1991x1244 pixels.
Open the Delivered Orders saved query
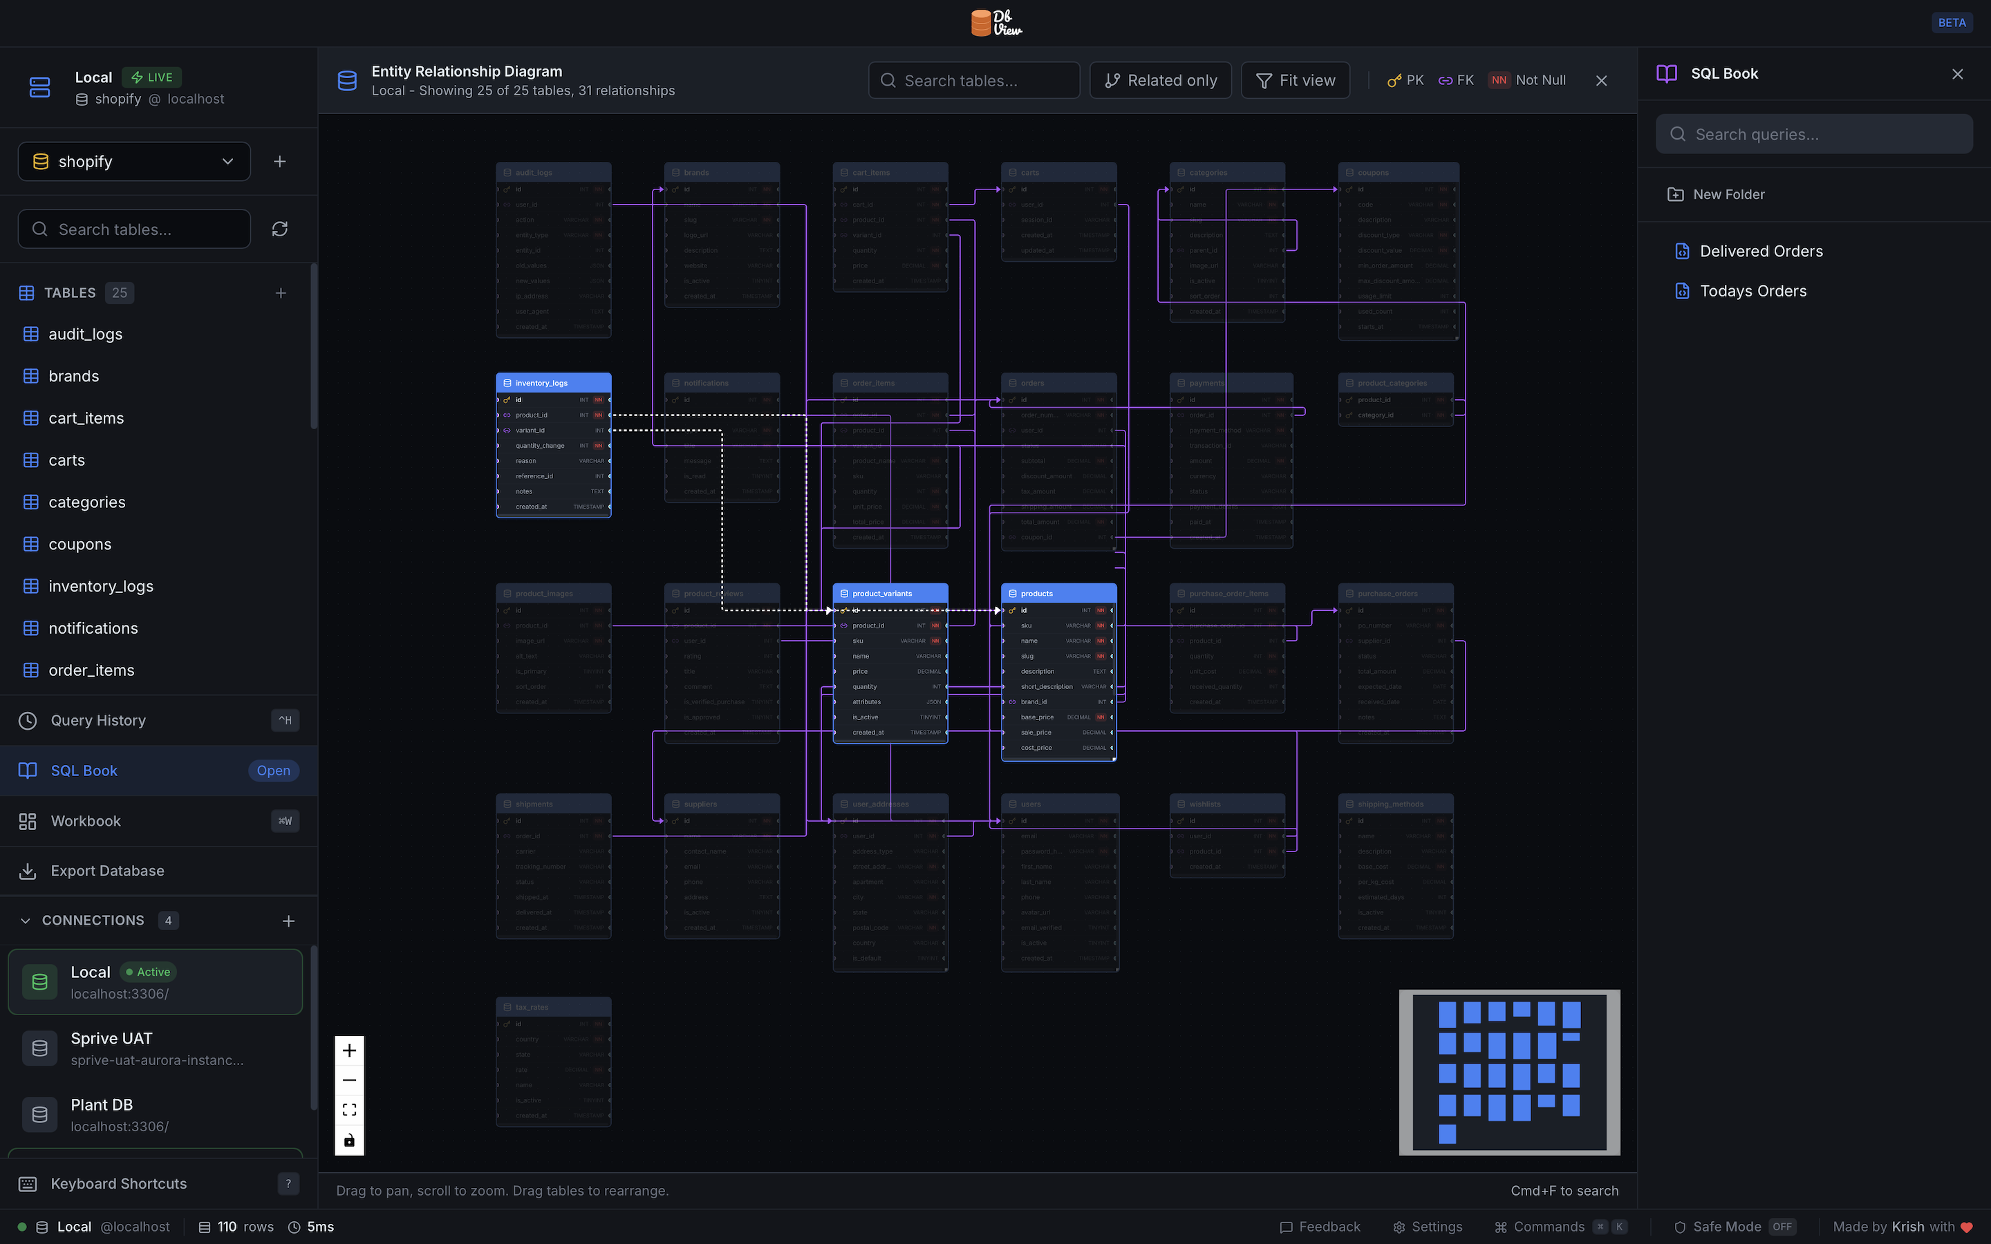[1761, 251]
